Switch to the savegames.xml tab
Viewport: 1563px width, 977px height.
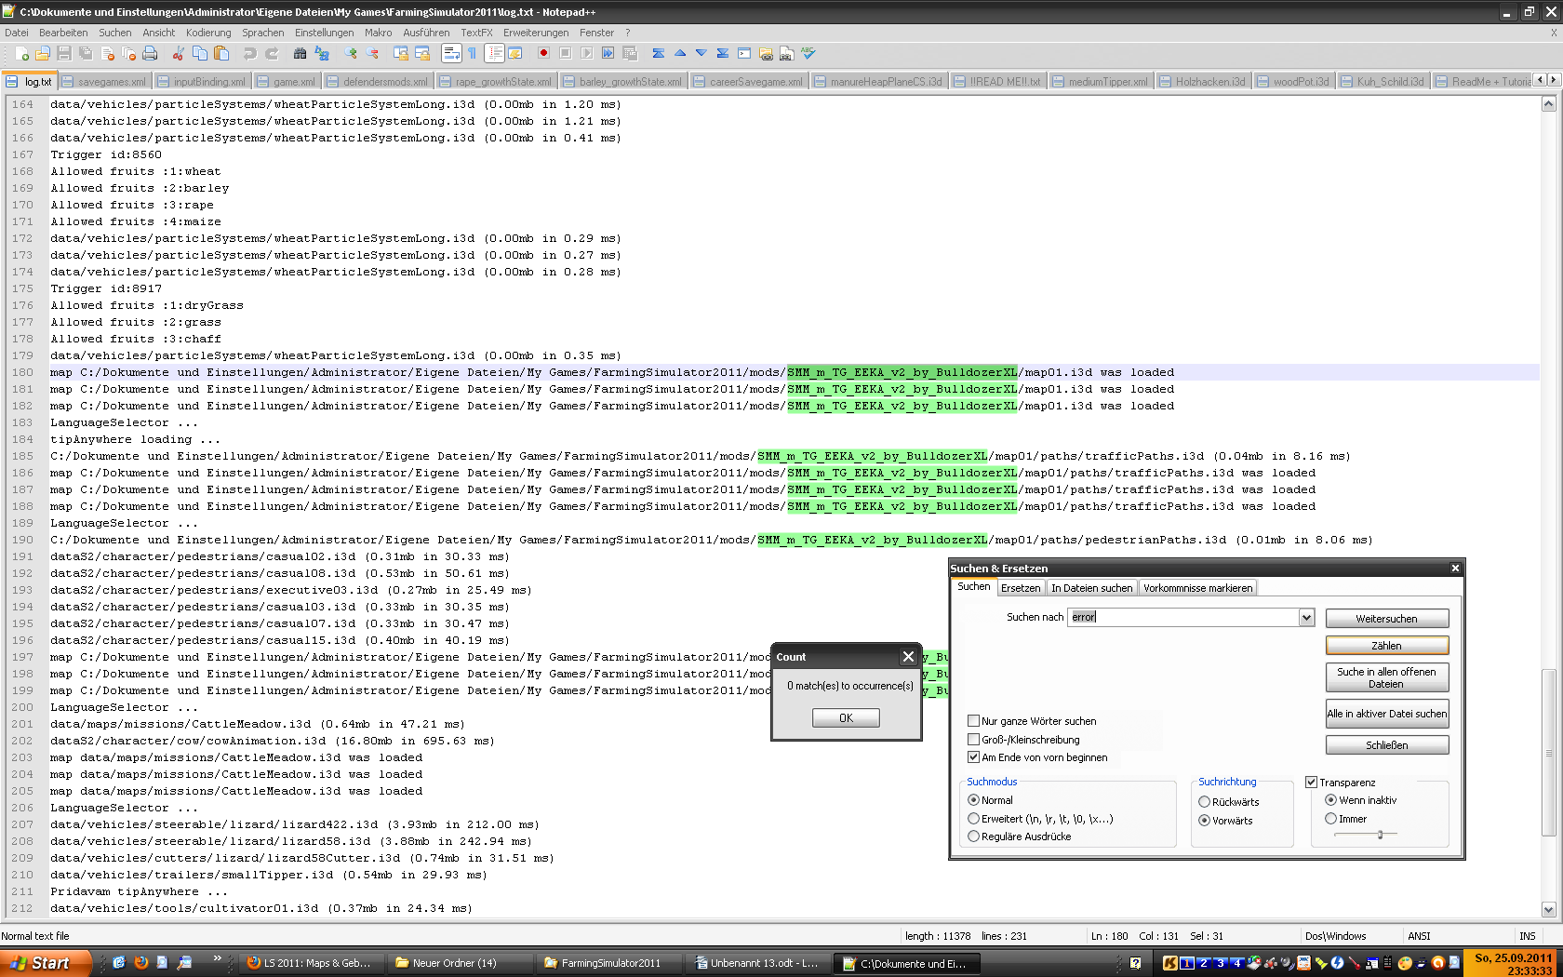tap(104, 82)
